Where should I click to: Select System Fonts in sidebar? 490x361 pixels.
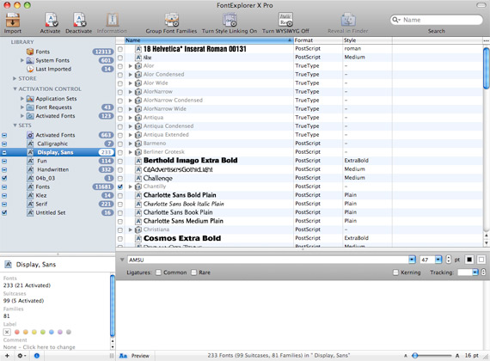52,60
